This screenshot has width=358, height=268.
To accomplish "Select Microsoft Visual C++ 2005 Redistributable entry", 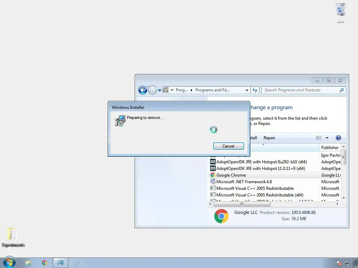I will click(255, 188).
